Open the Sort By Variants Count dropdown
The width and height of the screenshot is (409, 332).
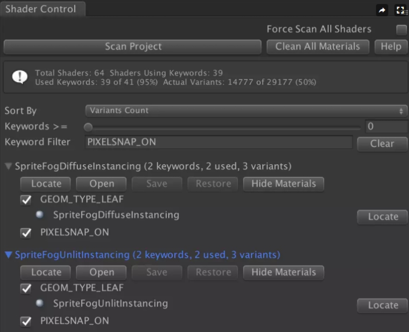tap(246, 111)
